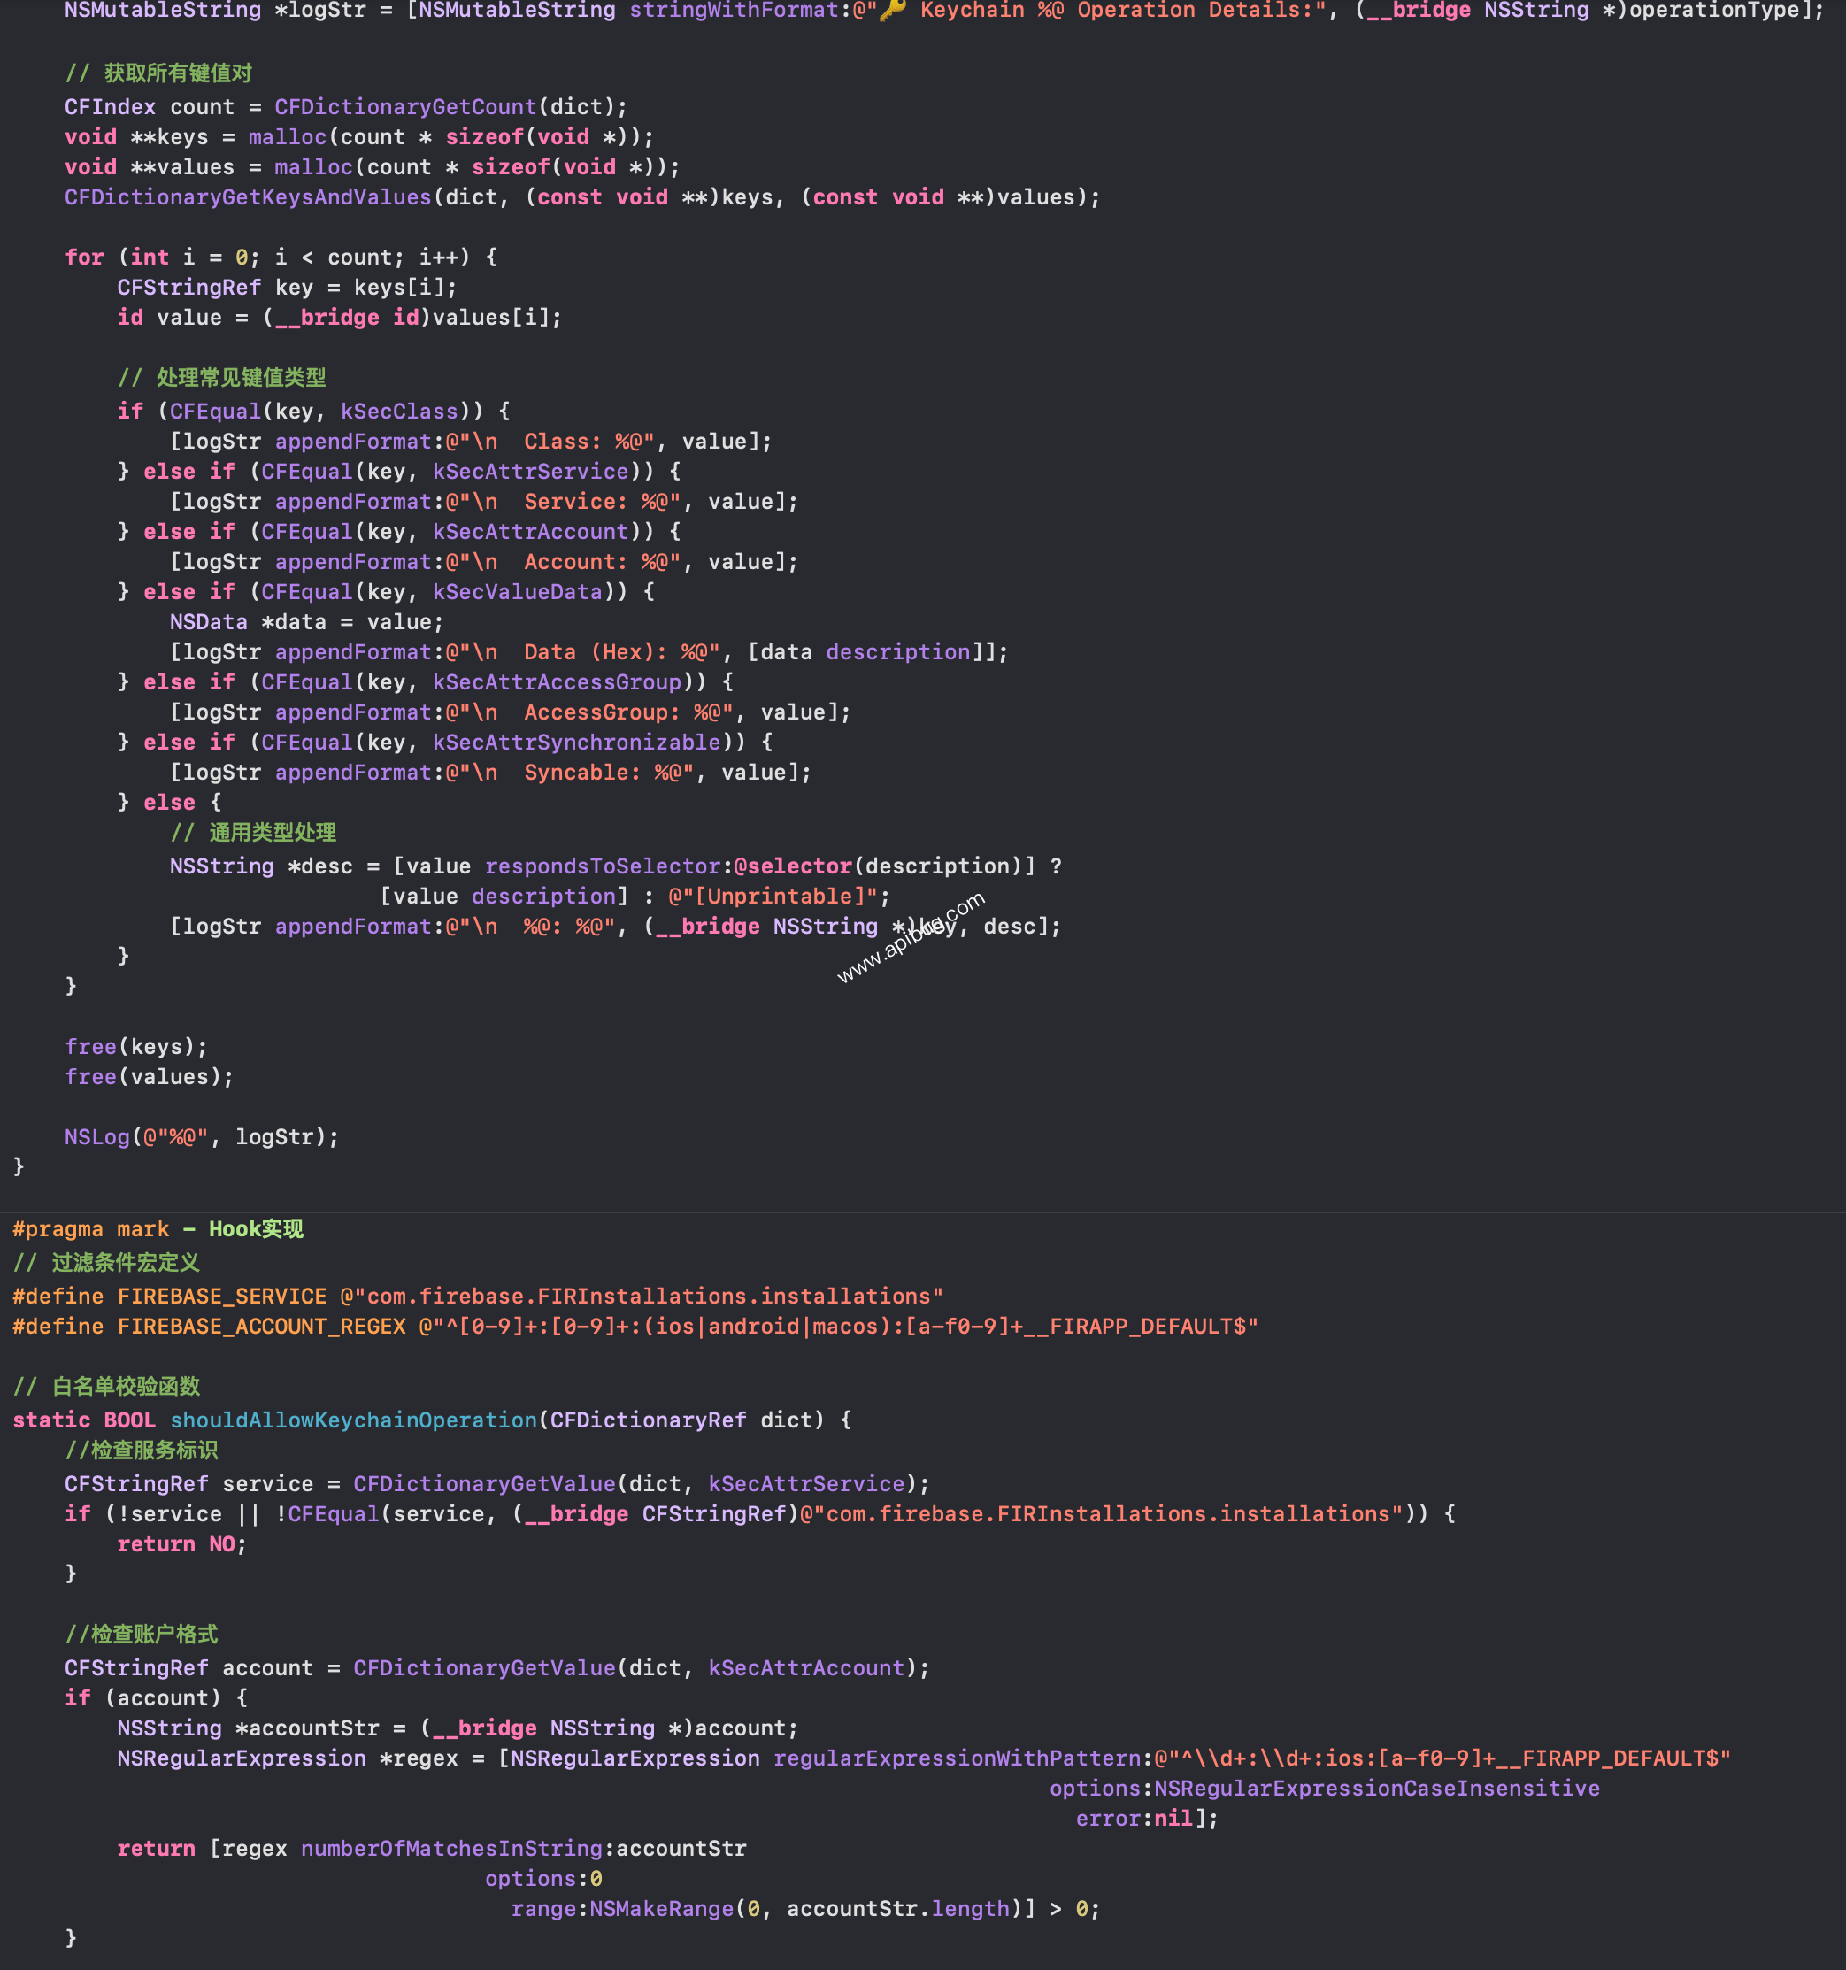The height and width of the screenshot is (1970, 1846).
Task: Click the line 'CFStringRef key = keys[i];'
Action: pyautogui.click(x=288, y=288)
